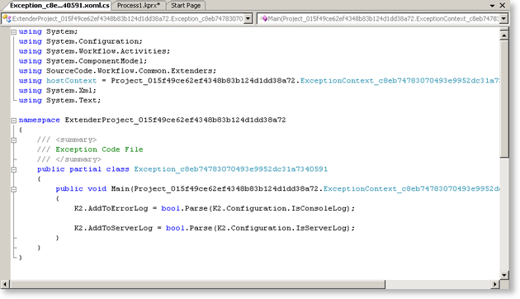
Task: Open the class navigation dropdown arrow
Action: 248,18
